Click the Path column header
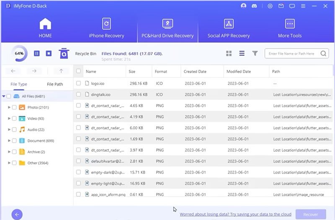Viewport: 335px width, 220px height. tap(276, 72)
